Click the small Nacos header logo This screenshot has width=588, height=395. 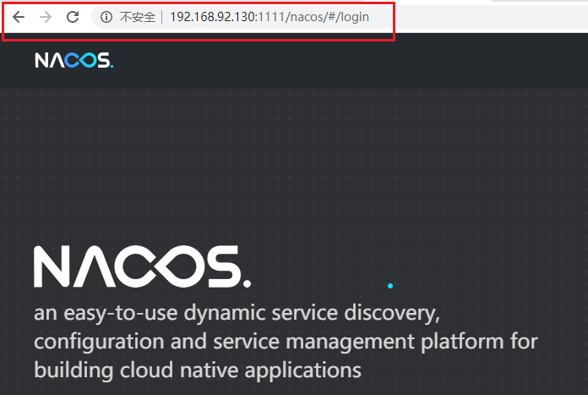pyautogui.click(x=73, y=60)
